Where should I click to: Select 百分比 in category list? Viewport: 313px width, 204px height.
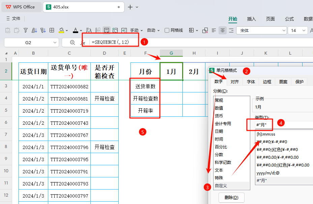(232, 147)
